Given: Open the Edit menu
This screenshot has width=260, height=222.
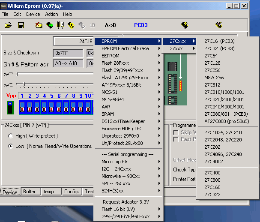Looking at the screenshot, I should click(x=17, y=14).
